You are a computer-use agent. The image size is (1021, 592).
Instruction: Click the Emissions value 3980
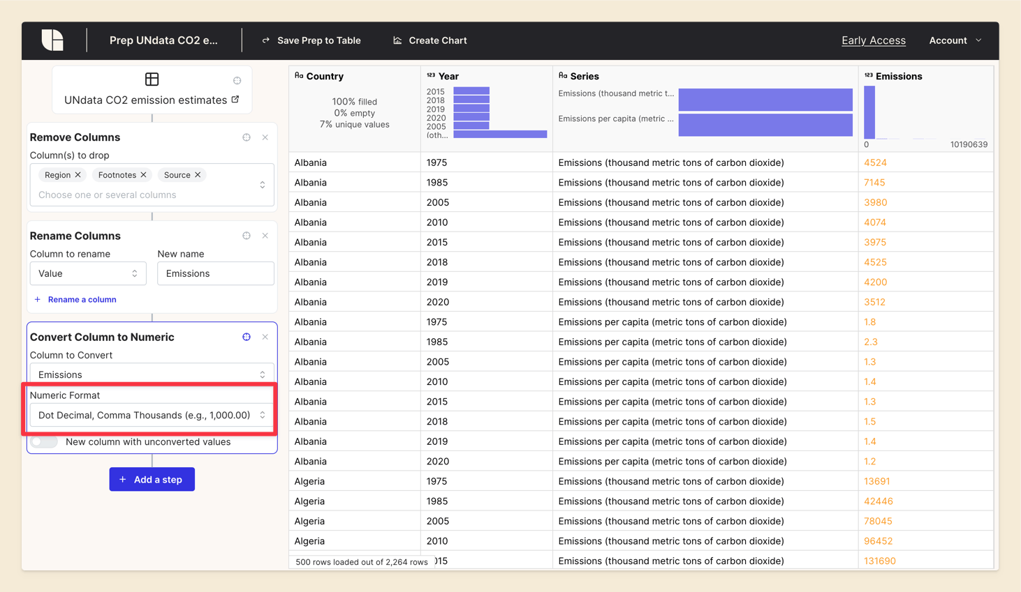[875, 202]
